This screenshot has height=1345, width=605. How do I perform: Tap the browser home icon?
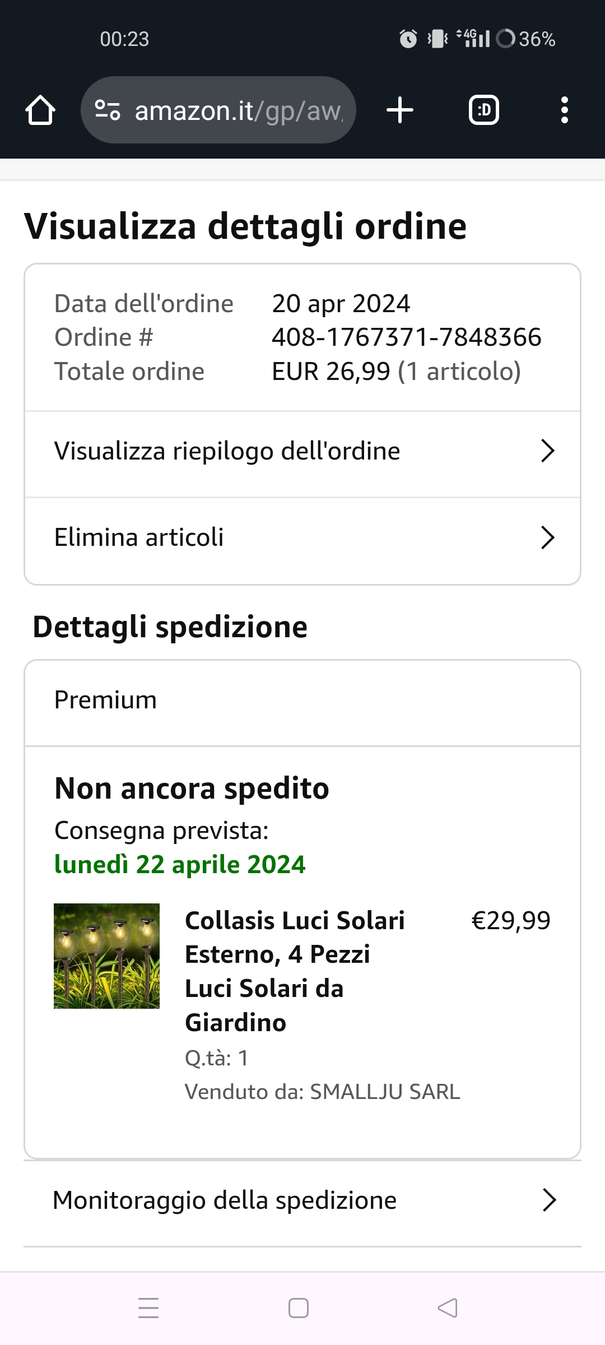click(40, 110)
